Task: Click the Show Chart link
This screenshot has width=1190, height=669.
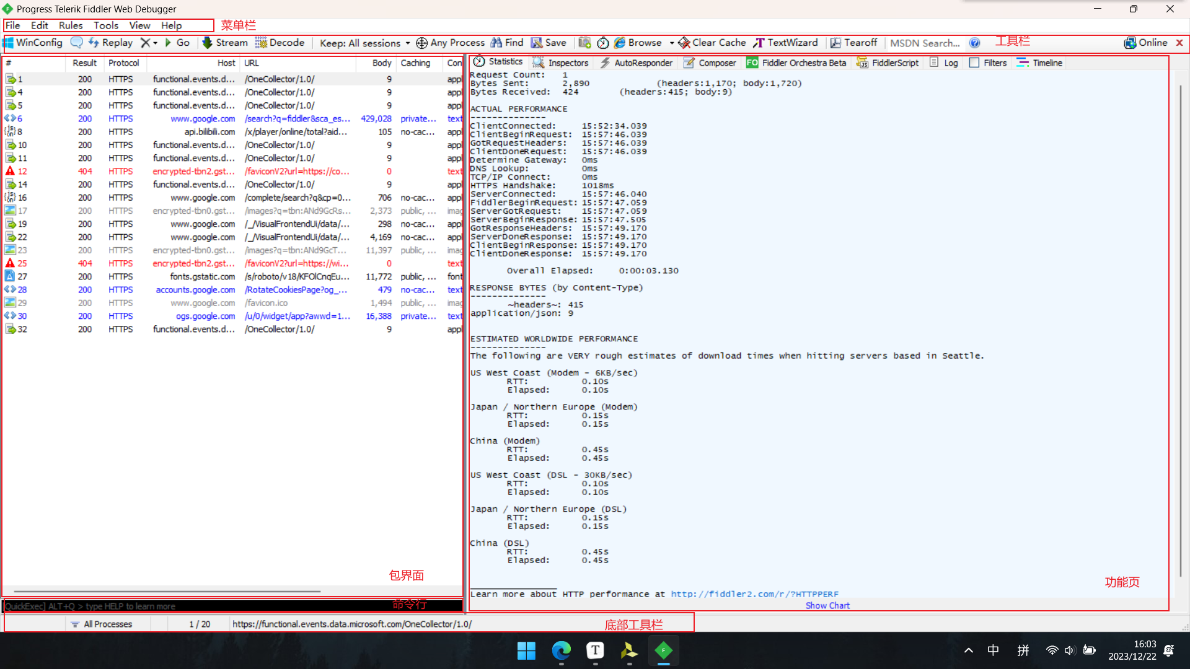Action: pyautogui.click(x=827, y=606)
